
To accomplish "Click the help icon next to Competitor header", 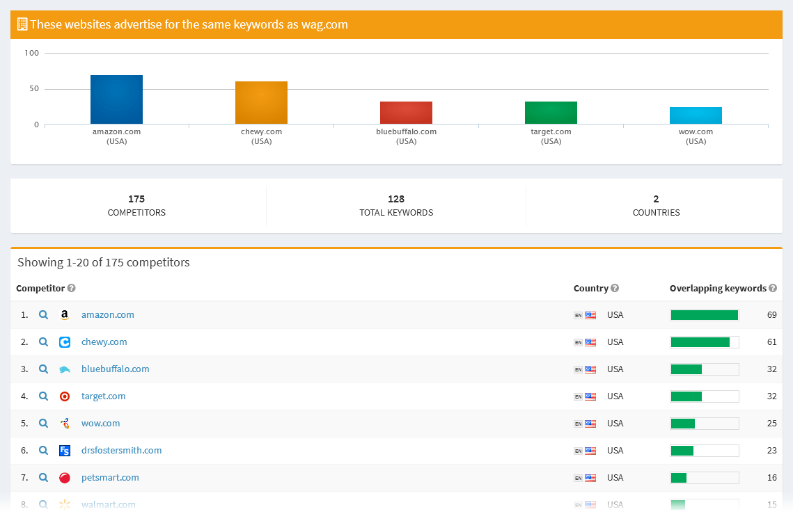I will coord(72,288).
